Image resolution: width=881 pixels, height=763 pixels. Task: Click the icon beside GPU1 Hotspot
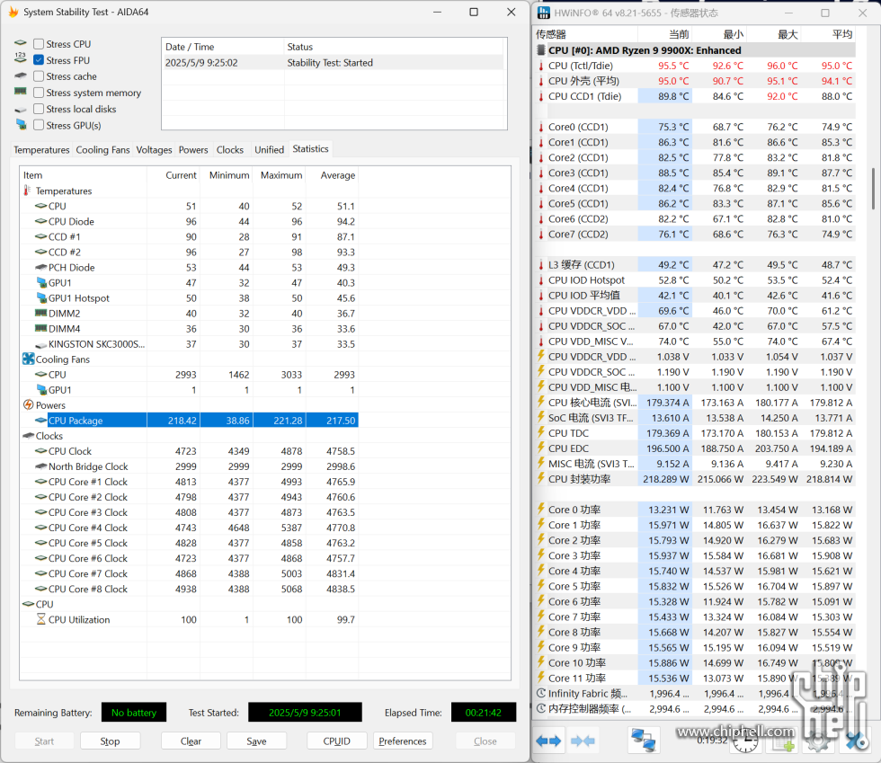point(41,297)
